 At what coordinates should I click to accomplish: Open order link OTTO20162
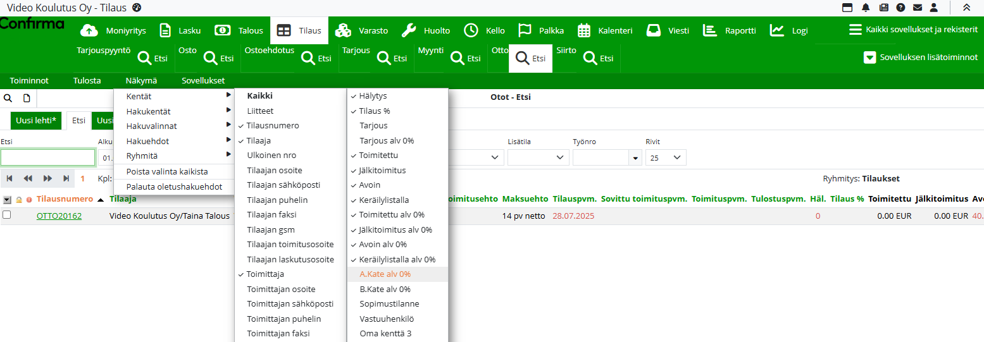tap(59, 216)
